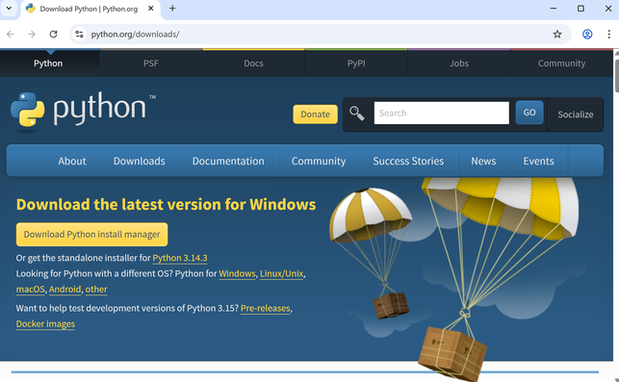This screenshot has width=619, height=382.
Task: Follow the macOS link
Action: point(31,290)
